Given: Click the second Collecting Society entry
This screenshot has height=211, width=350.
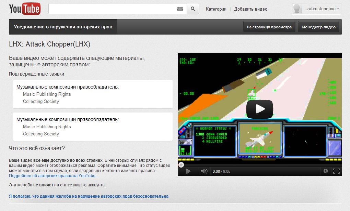Looking at the screenshot, I should tap(41, 134).
